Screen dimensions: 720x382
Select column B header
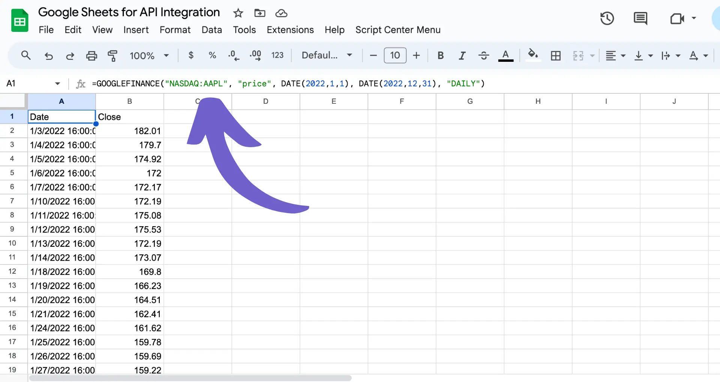(x=130, y=101)
